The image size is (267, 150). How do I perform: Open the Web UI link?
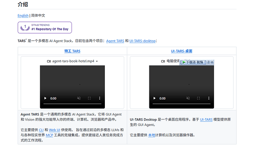point(55,130)
